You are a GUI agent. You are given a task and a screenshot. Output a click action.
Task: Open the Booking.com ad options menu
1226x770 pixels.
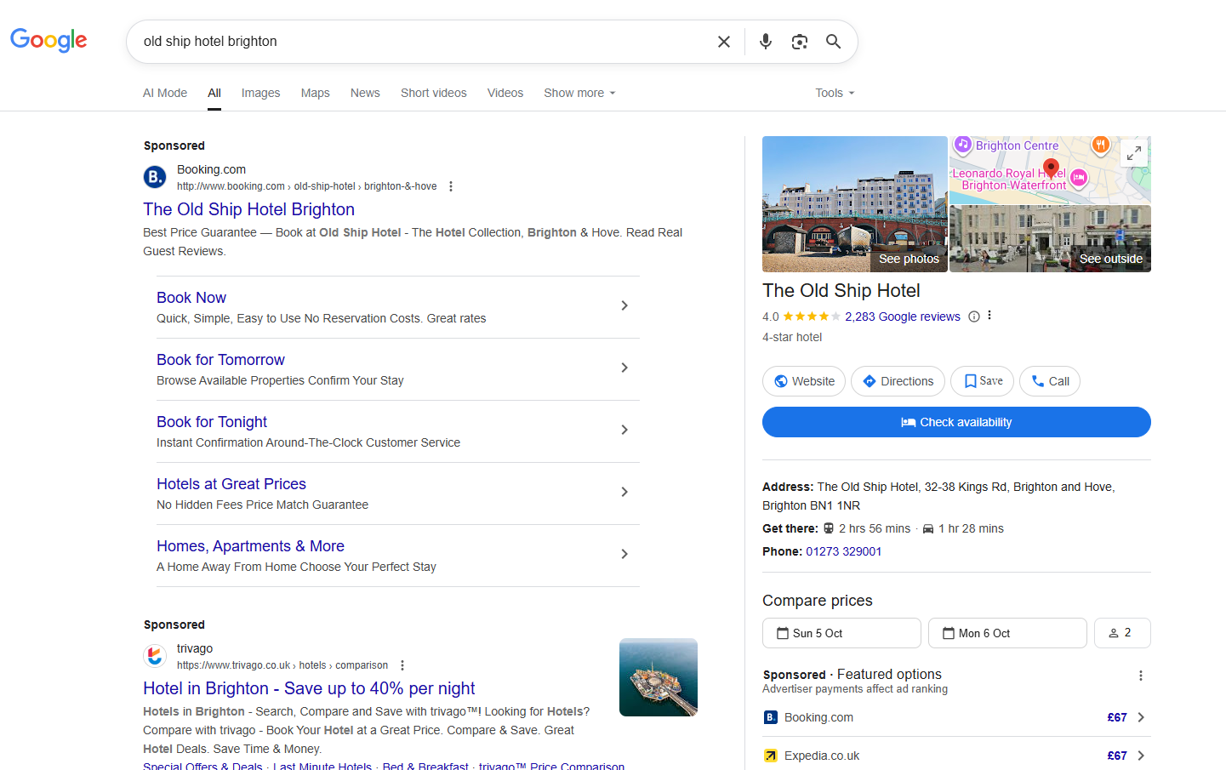click(451, 186)
